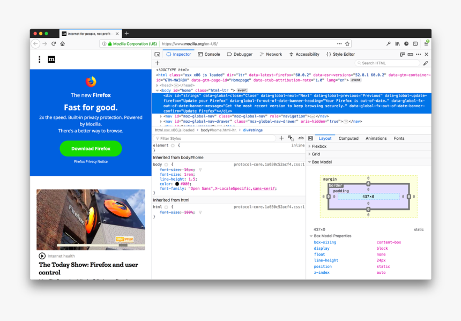Toggle the pseudo-class panel icon

pos(291,138)
